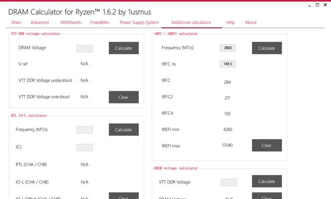Click the VTT DDR Voltage overshoot N/A value
This screenshot has width=331, height=199.
point(84,97)
